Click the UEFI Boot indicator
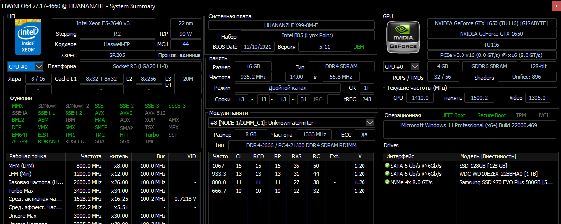Viewport: 561px width, 224px height. coord(454,115)
